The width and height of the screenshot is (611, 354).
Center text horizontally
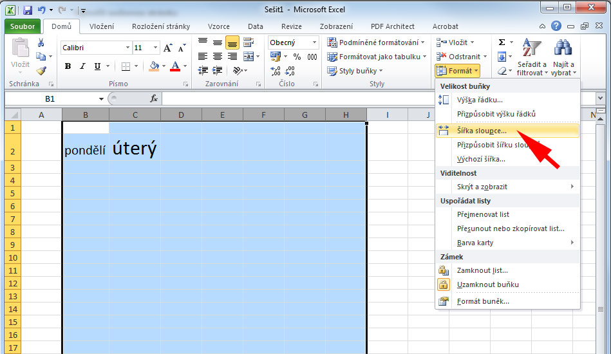(218, 57)
